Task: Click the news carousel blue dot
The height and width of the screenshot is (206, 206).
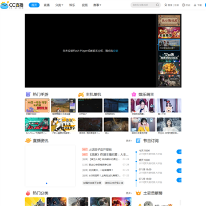Action: click(46, 183)
